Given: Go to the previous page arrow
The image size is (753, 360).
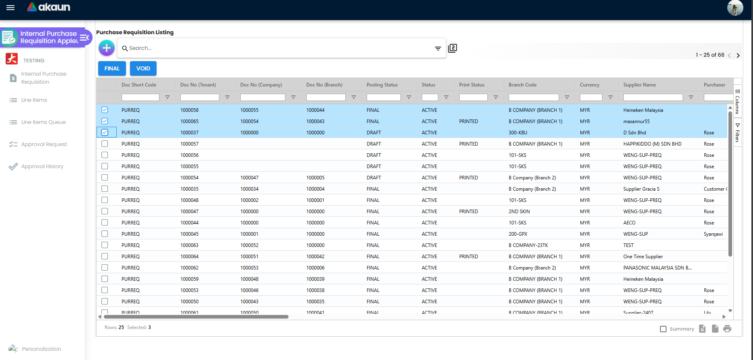Looking at the screenshot, I should click(x=729, y=56).
